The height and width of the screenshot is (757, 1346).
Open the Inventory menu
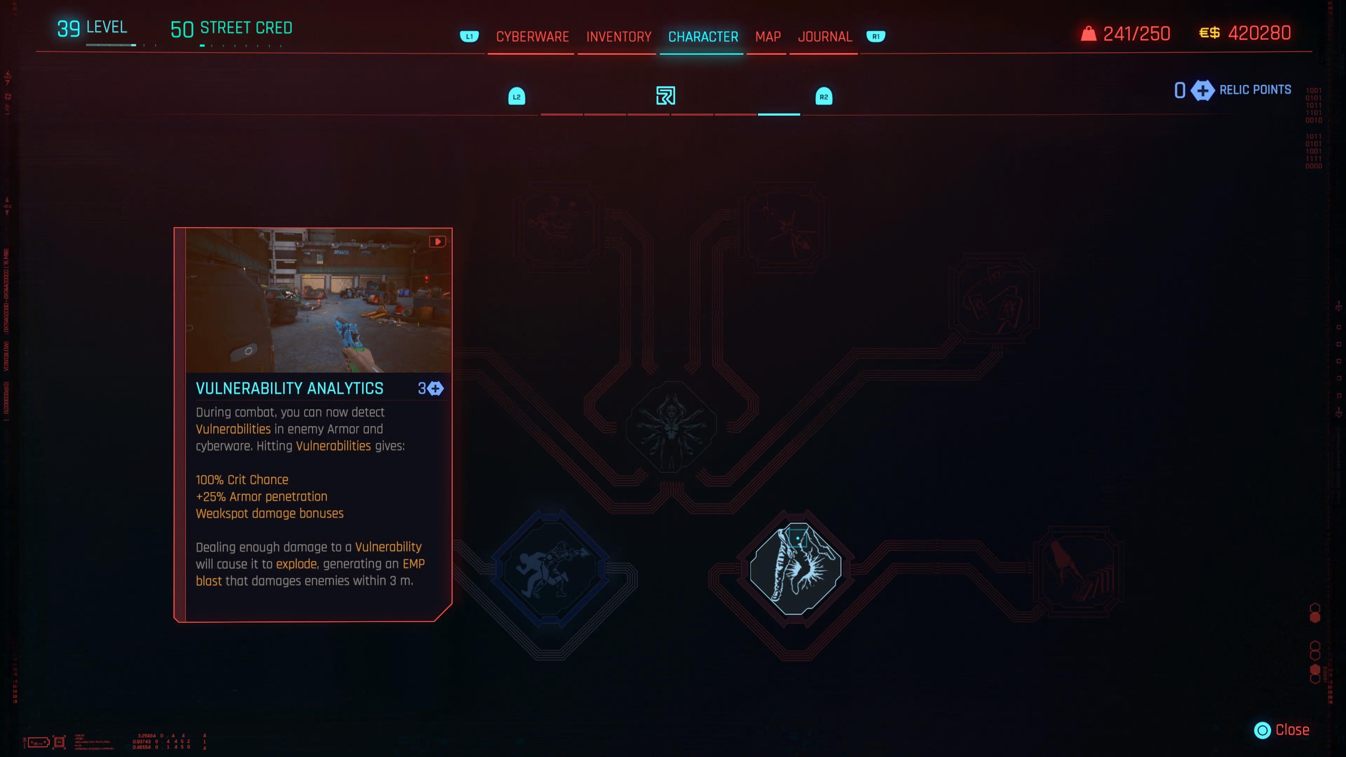[618, 36]
